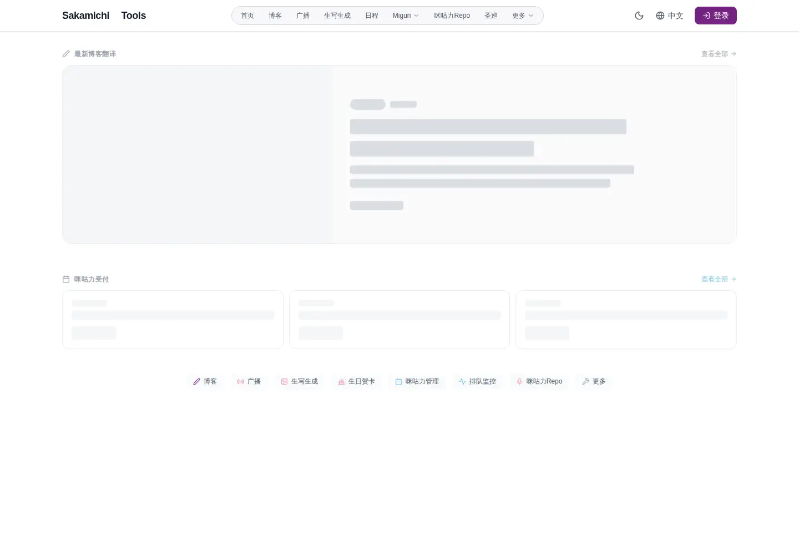The image size is (799, 555).
Task: Open 广播 in the top navigation bar
Action: point(303,16)
